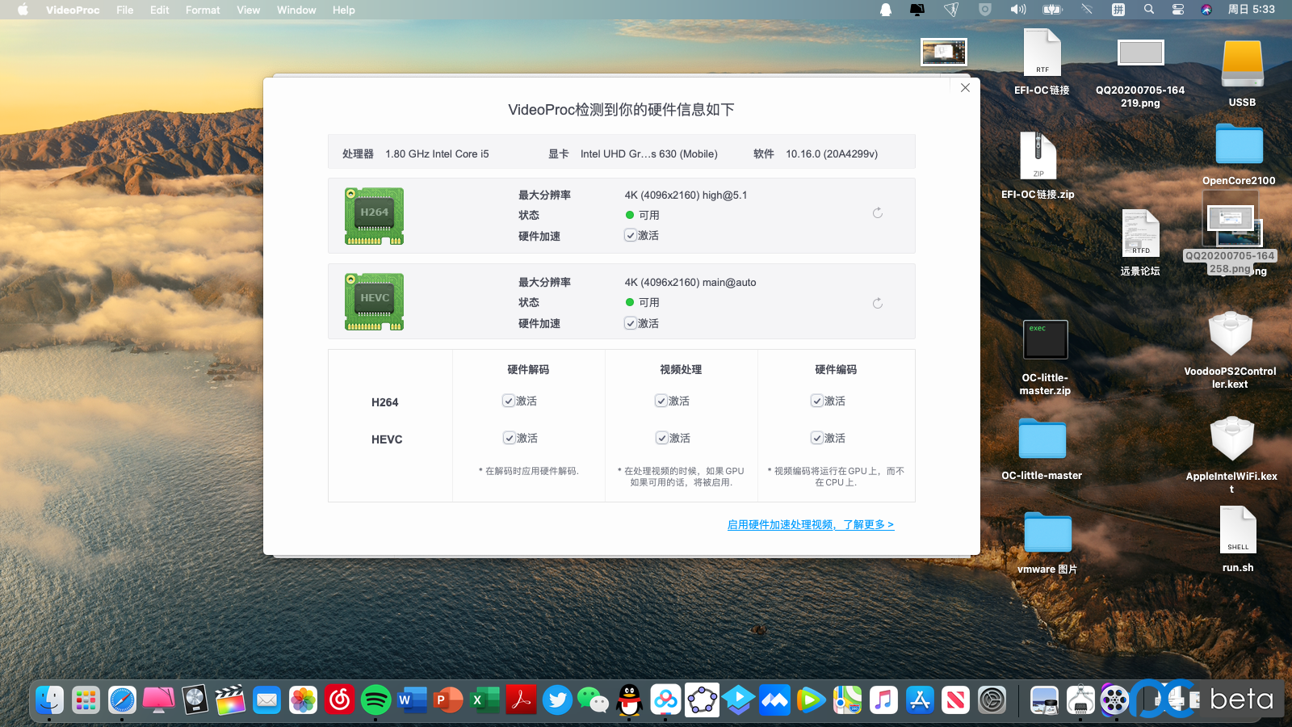Open Launchpad from the dock
Screen dimensions: 1292x727
point(86,700)
